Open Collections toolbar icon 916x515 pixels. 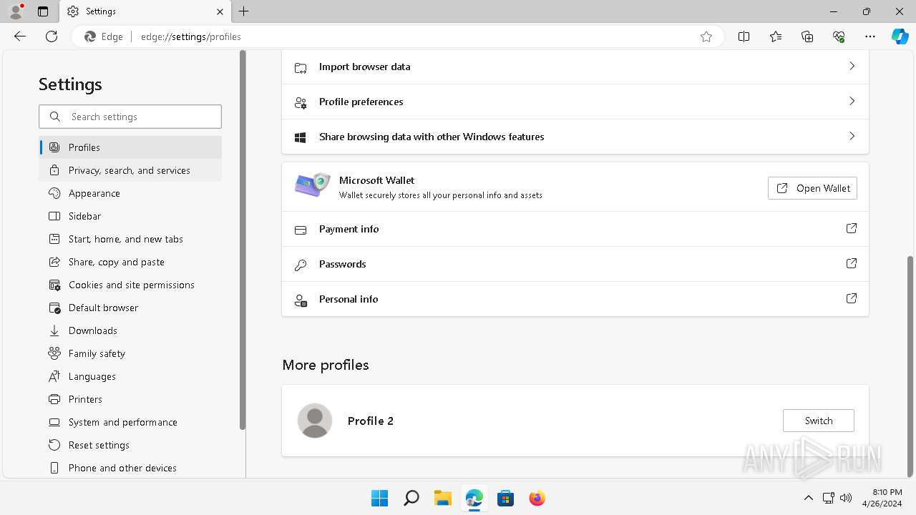tap(807, 36)
